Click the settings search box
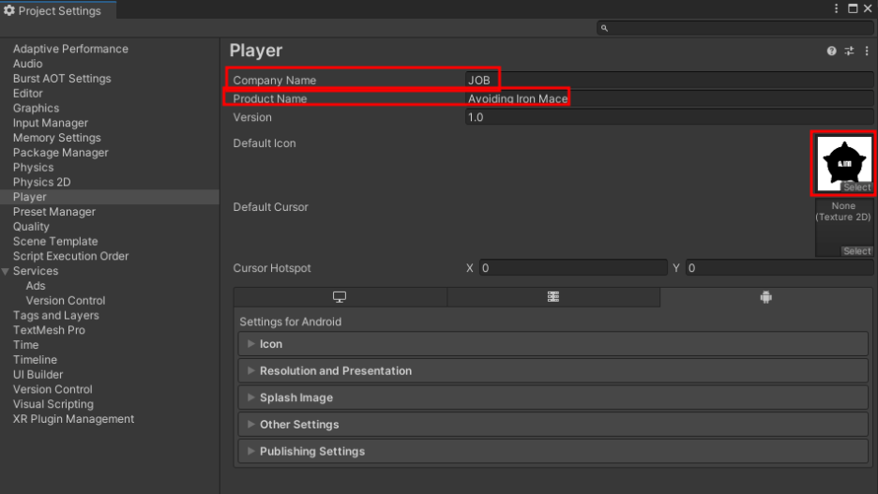Viewport: 878px width, 494px height. [x=735, y=28]
